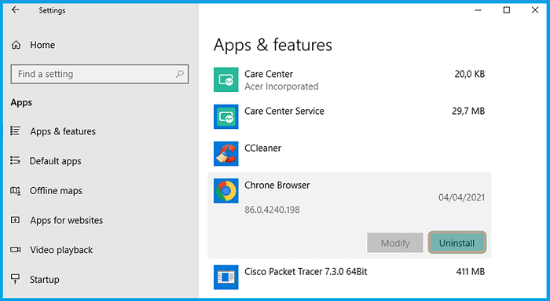This screenshot has width=550, height=301.
Task: Maximize the Settings window
Action: pos(507,10)
